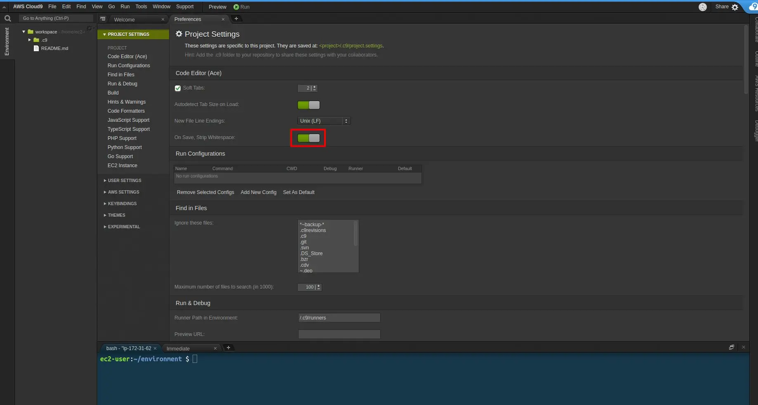Screen dimensions: 758x405
Task: Close the Welcome tab
Action: [163, 19]
